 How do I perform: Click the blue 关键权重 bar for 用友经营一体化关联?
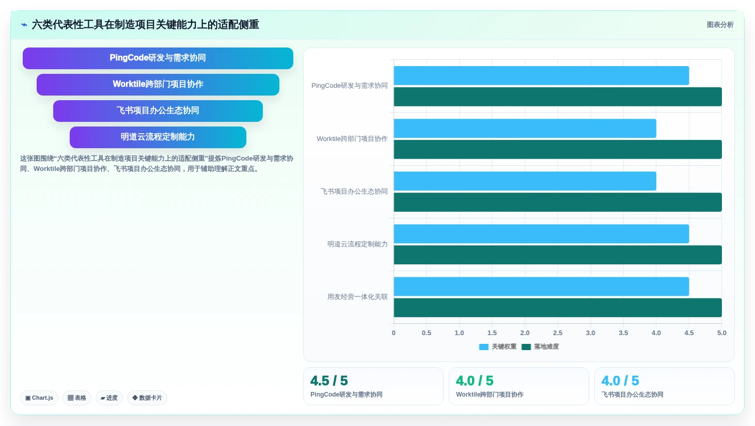point(541,287)
